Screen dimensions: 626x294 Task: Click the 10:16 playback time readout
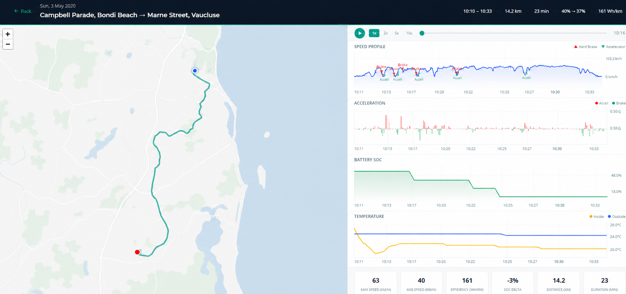[619, 33]
